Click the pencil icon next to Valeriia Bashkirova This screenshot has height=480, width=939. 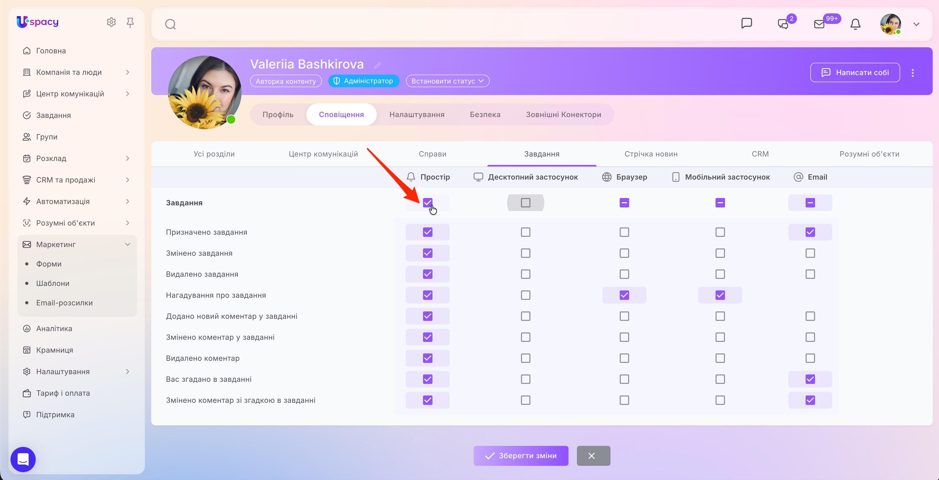tap(378, 65)
